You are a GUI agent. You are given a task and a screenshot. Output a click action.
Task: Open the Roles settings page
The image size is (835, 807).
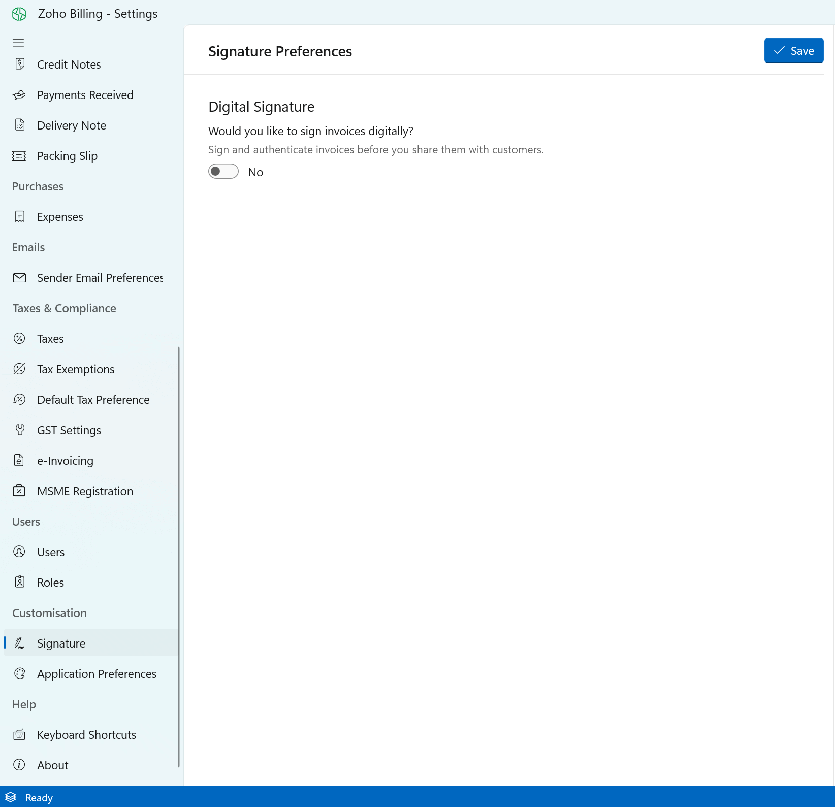[50, 583]
